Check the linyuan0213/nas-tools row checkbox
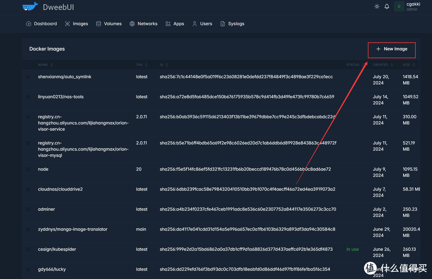 [x=28, y=97]
